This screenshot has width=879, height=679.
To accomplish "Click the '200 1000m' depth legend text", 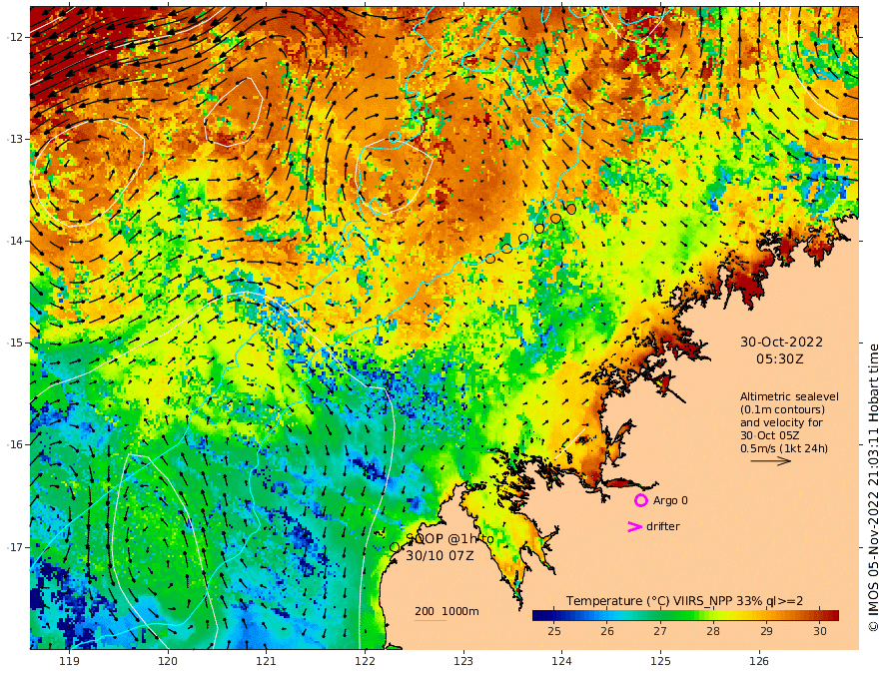I will 446,611.
